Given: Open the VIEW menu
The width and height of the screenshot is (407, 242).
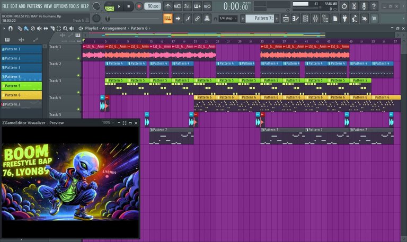Looking at the screenshot, I should click(48, 6).
